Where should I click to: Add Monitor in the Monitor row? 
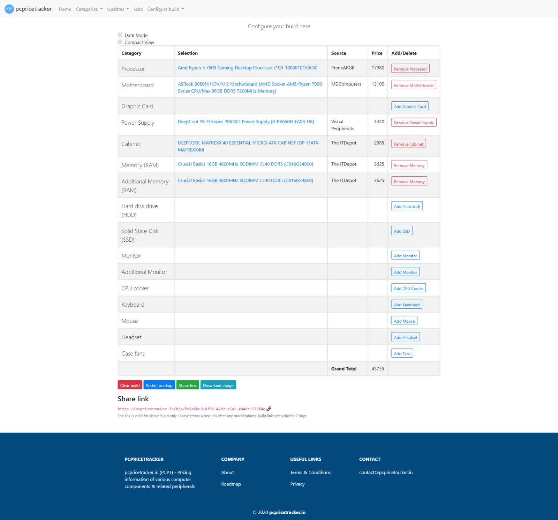(x=405, y=256)
